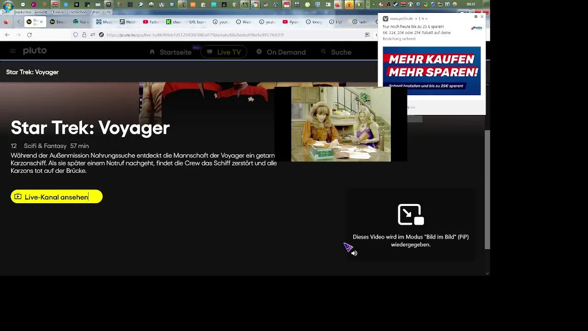Screen dimensions: 588x331
Task: Switch to the 'Pyrar' YouTube tab
Action: click(290, 22)
